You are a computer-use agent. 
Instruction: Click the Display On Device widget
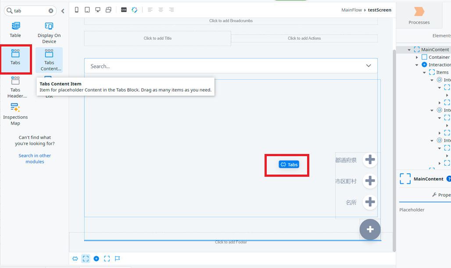49,32
